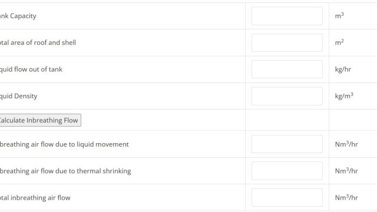Screen dimensions: 377x212
Task: Click the Liquid Density label text
Action: (x=18, y=96)
